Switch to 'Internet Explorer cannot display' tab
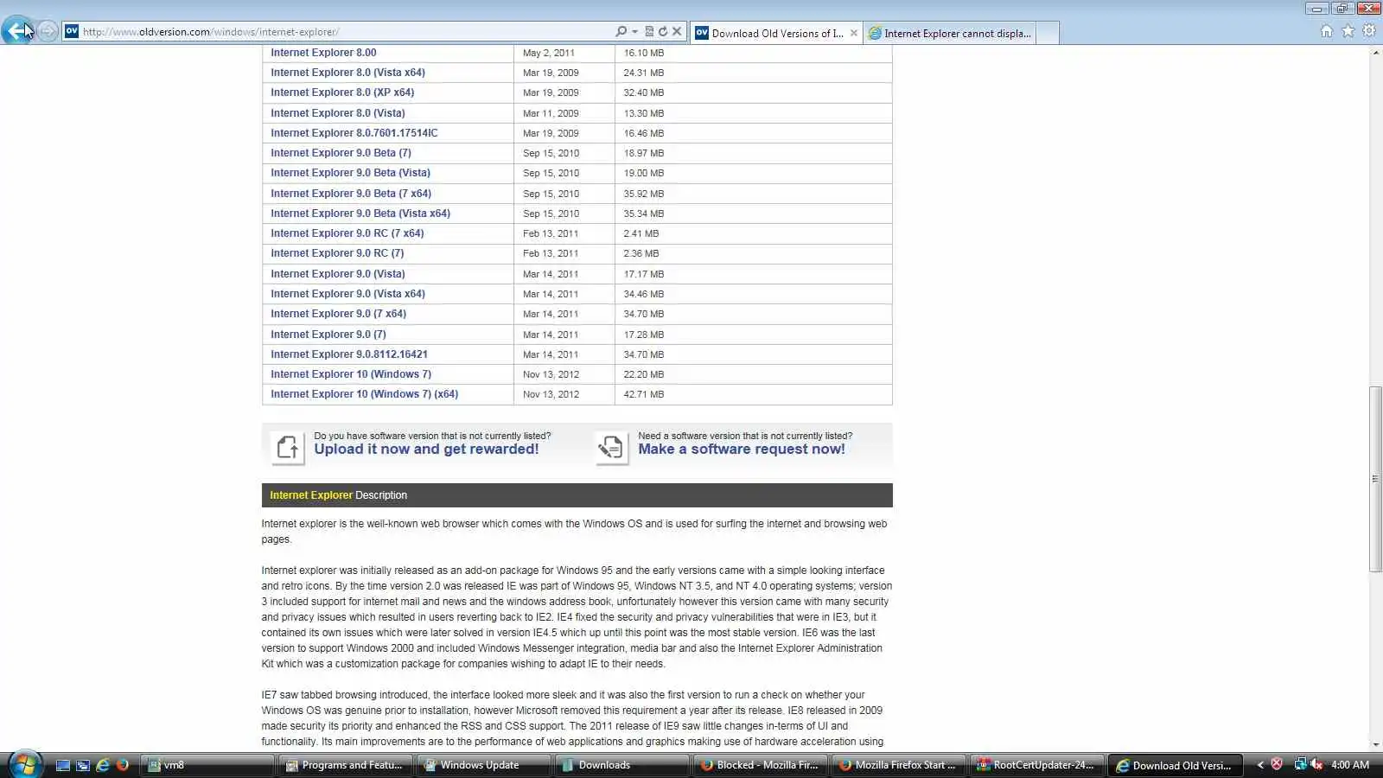Image resolution: width=1383 pixels, height=778 pixels. click(x=950, y=33)
